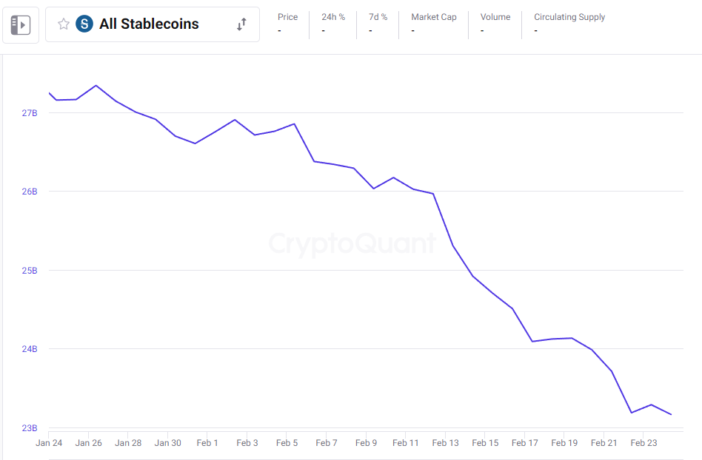This screenshot has width=702, height=460.
Task: Toggle the sidebar panel icon
Action: (21, 25)
